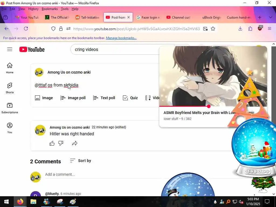
Task: Open a new tab with plus button
Action: [x=260, y=17]
